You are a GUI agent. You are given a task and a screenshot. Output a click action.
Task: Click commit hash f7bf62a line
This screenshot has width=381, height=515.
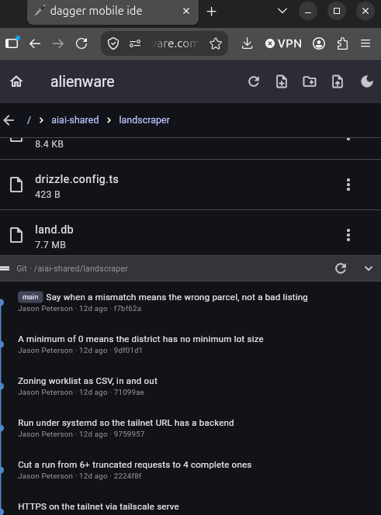[x=80, y=309]
